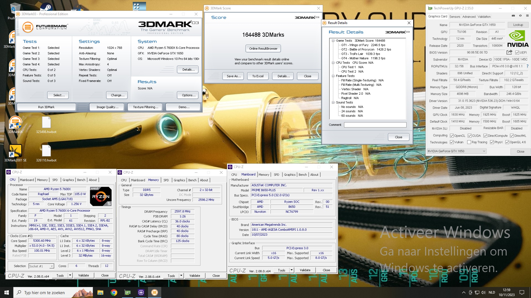The height and width of the screenshot is (298, 531).
Task: Toggle the CUDA checkbox
Action: 470,136
